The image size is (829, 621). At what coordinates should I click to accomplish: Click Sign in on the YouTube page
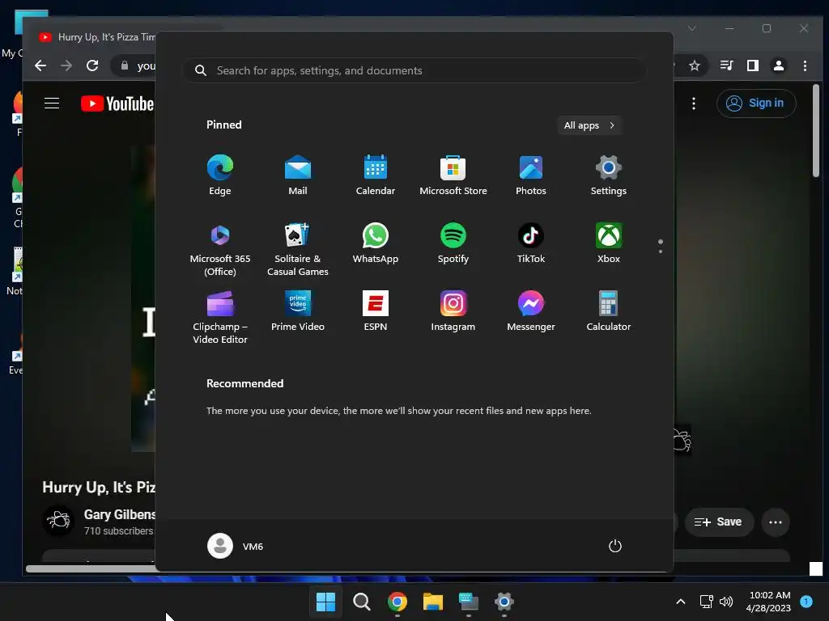pyautogui.click(x=756, y=103)
